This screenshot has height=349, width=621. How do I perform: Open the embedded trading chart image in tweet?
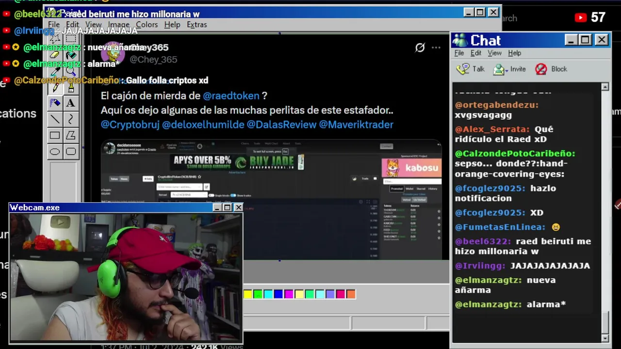point(271,200)
